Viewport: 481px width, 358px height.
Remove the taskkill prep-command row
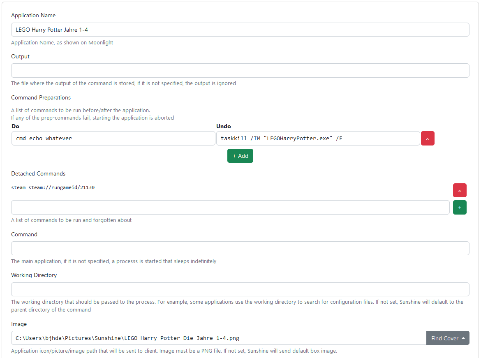(x=427, y=139)
